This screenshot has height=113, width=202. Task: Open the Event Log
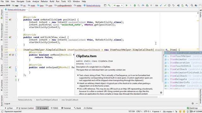pos(192,108)
